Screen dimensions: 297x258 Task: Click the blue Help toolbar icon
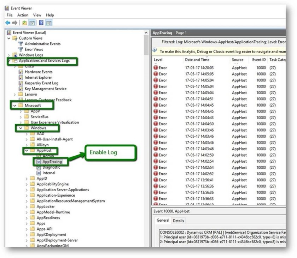tap(41, 23)
